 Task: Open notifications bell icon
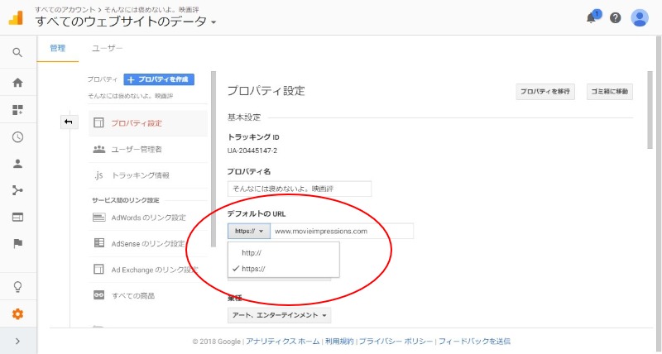592,18
